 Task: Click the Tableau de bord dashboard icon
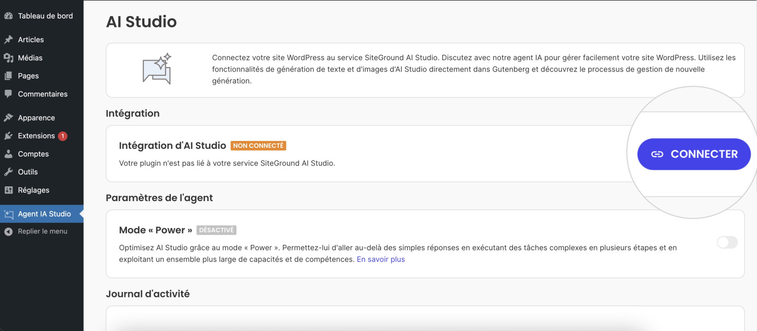[8, 16]
